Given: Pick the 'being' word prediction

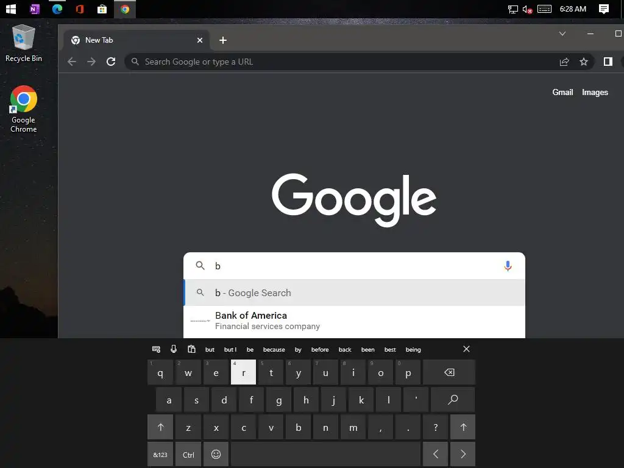Looking at the screenshot, I should pyautogui.click(x=413, y=350).
